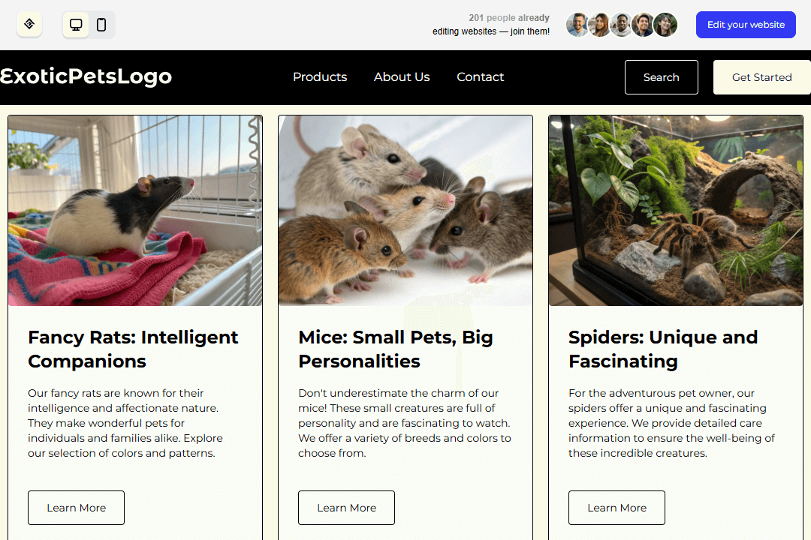Open the Products menu item
Viewport: 811px width, 540px height.
tap(320, 77)
